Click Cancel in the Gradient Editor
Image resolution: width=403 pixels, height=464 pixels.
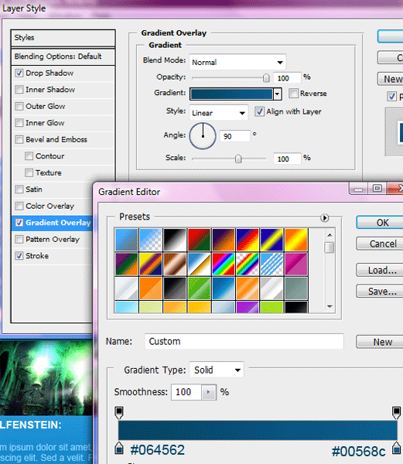pos(381,244)
